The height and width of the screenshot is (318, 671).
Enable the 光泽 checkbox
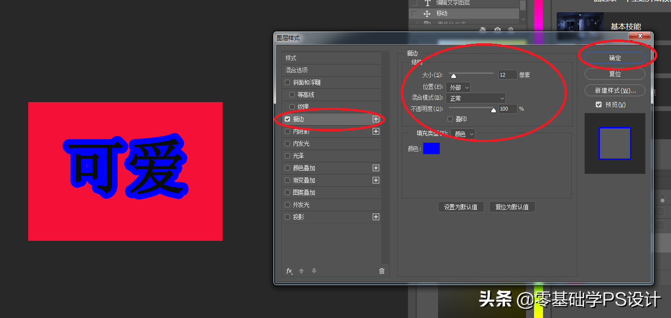pos(288,156)
